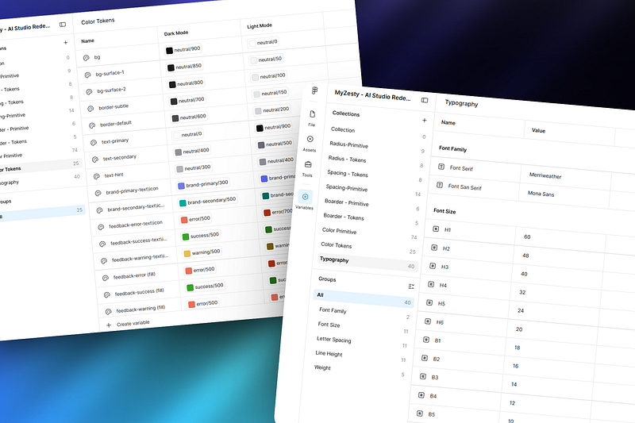
Task: Click the plus icon beside Create variable
Action: [109, 325]
